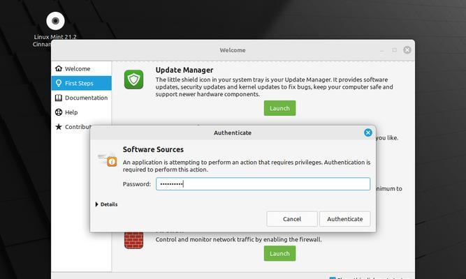Click the firewall description text
Screen dimensions: 466x279
[x=238, y=239]
